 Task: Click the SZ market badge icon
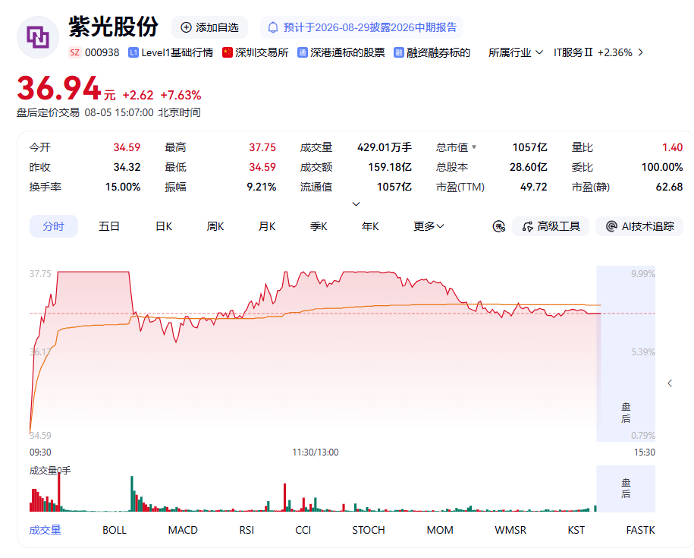click(x=75, y=52)
